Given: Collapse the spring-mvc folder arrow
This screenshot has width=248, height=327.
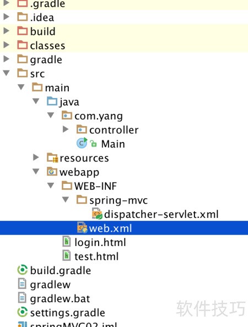Looking at the screenshot, I should (x=66, y=200).
